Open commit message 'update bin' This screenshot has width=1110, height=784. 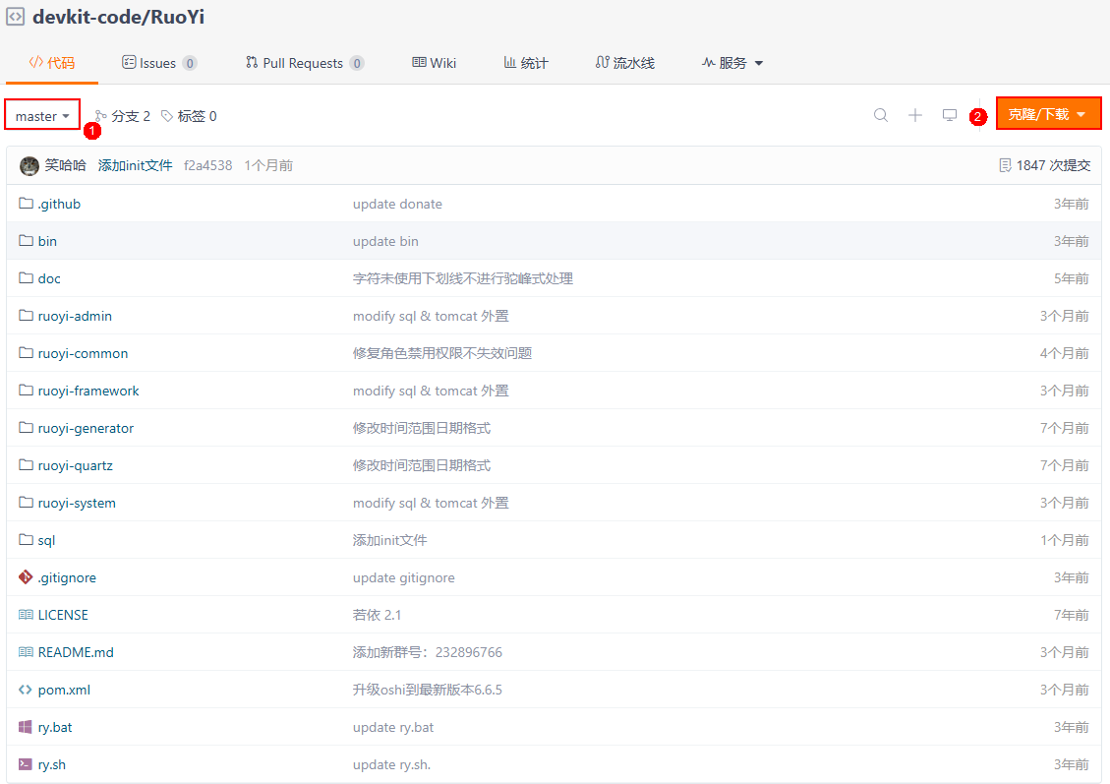point(385,242)
